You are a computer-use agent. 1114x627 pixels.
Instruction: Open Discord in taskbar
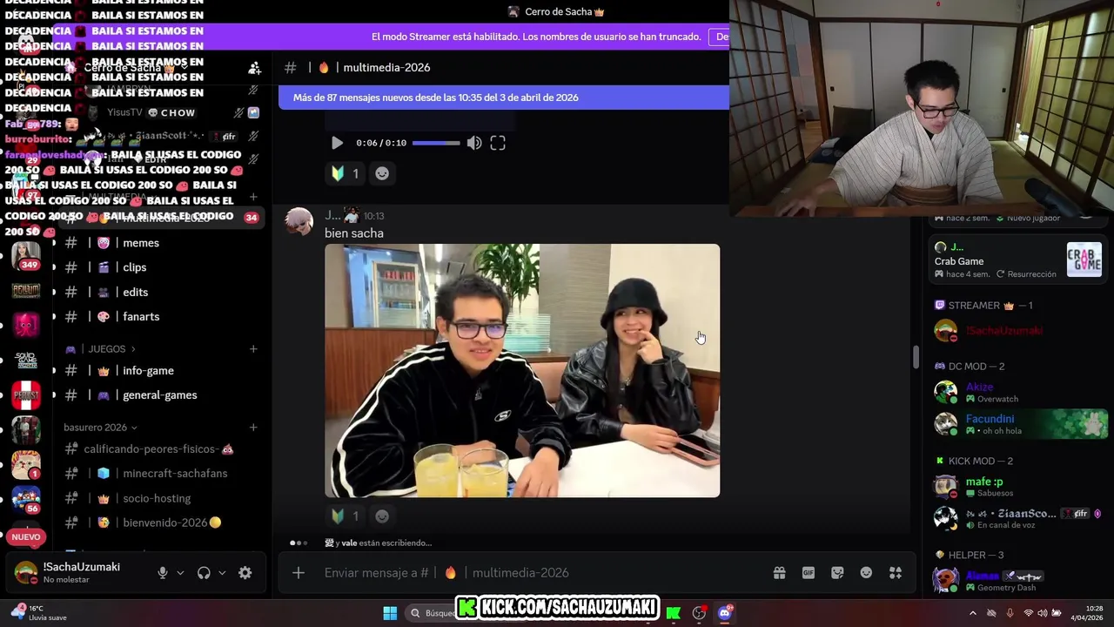tap(725, 613)
